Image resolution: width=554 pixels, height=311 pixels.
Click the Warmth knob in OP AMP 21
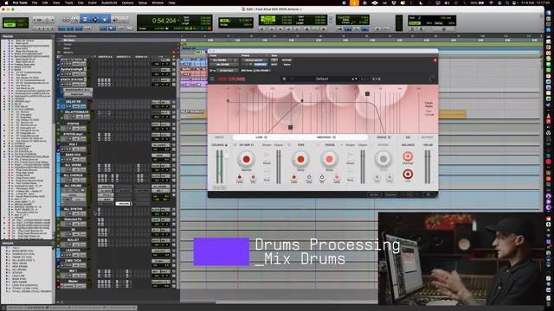click(x=246, y=159)
